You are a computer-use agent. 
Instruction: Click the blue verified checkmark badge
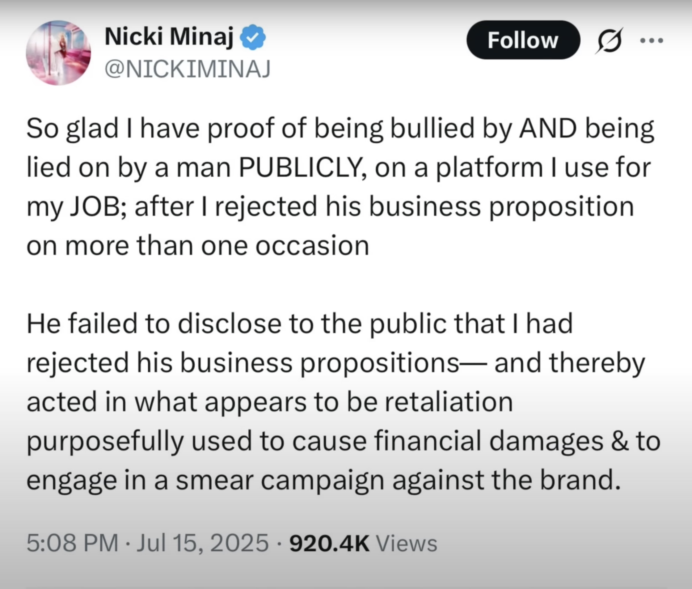(253, 37)
